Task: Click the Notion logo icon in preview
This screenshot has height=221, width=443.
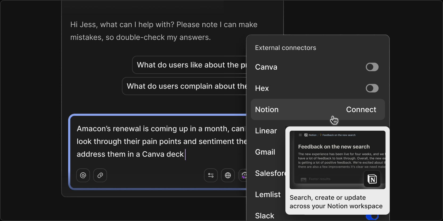Action: 372,179
